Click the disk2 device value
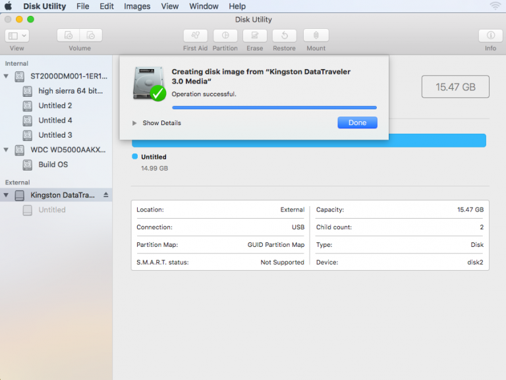506x380 pixels. [x=475, y=262]
